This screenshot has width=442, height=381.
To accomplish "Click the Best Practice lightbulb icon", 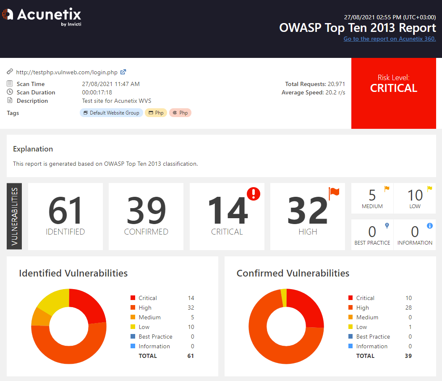I will pyautogui.click(x=387, y=225).
